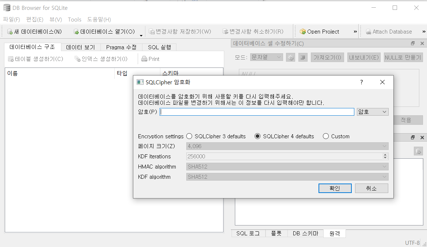Click the 확인 button in dialog
The image size is (427, 247).
tap(335, 188)
